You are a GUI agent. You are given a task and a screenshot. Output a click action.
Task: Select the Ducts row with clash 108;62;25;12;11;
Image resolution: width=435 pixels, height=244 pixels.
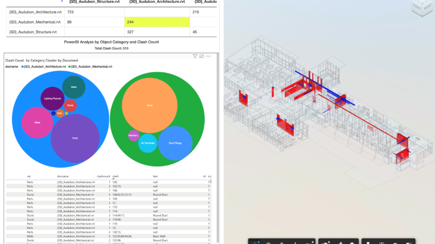pyautogui.click(x=108, y=195)
